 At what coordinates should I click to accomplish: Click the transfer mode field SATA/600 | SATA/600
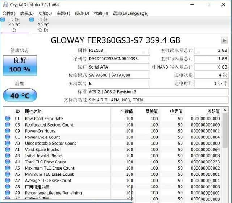(x=119, y=75)
